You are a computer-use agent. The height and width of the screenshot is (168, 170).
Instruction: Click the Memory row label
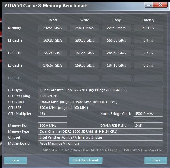coord(14,28)
